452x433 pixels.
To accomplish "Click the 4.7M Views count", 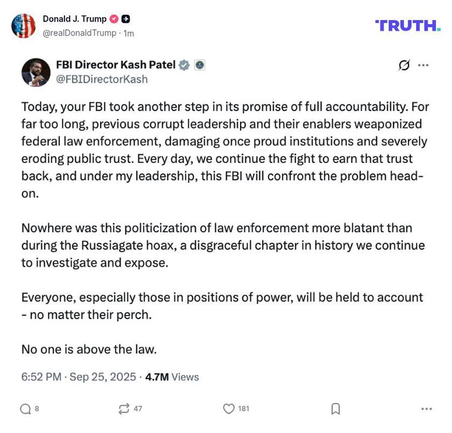I will tap(172, 377).
